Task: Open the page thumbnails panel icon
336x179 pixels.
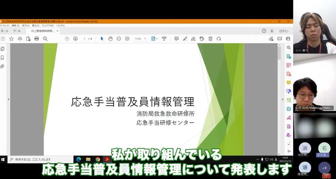Action: pyautogui.click(x=2, y=49)
